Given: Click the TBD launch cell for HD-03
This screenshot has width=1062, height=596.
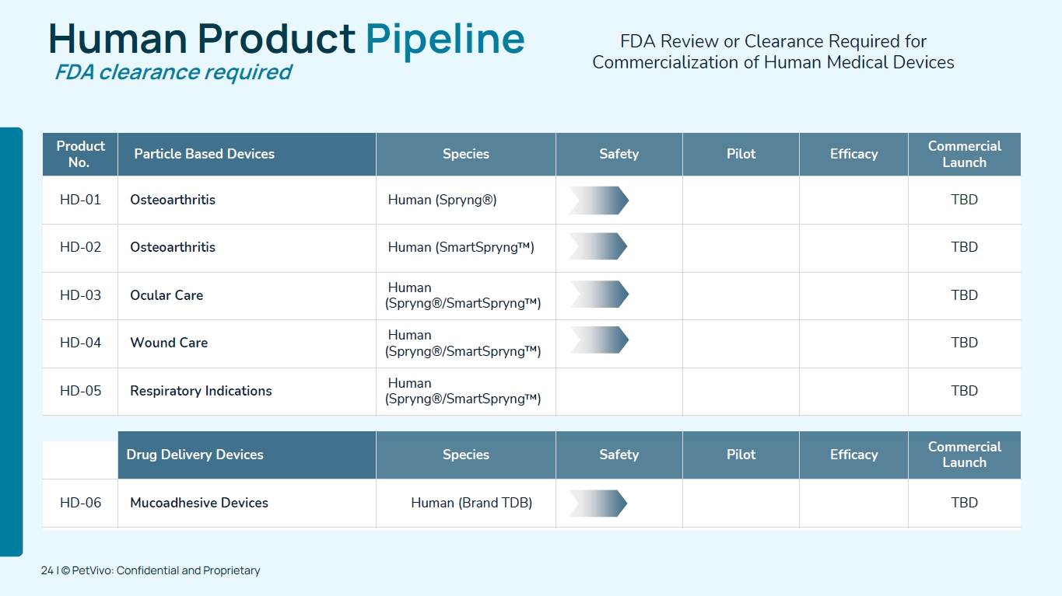Looking at the screenshot, I should 964,295.
